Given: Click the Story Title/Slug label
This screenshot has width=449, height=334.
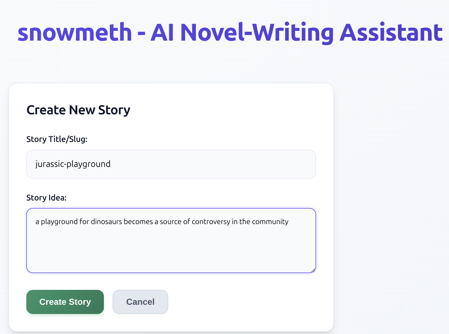Looking at the screenshot, I should point(57,139).
